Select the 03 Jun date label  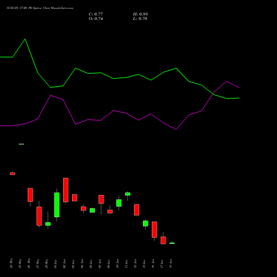[x=74, y=264]
